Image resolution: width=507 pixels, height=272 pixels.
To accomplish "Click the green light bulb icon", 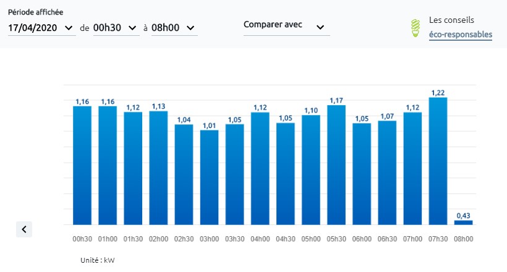I will 415,28.
